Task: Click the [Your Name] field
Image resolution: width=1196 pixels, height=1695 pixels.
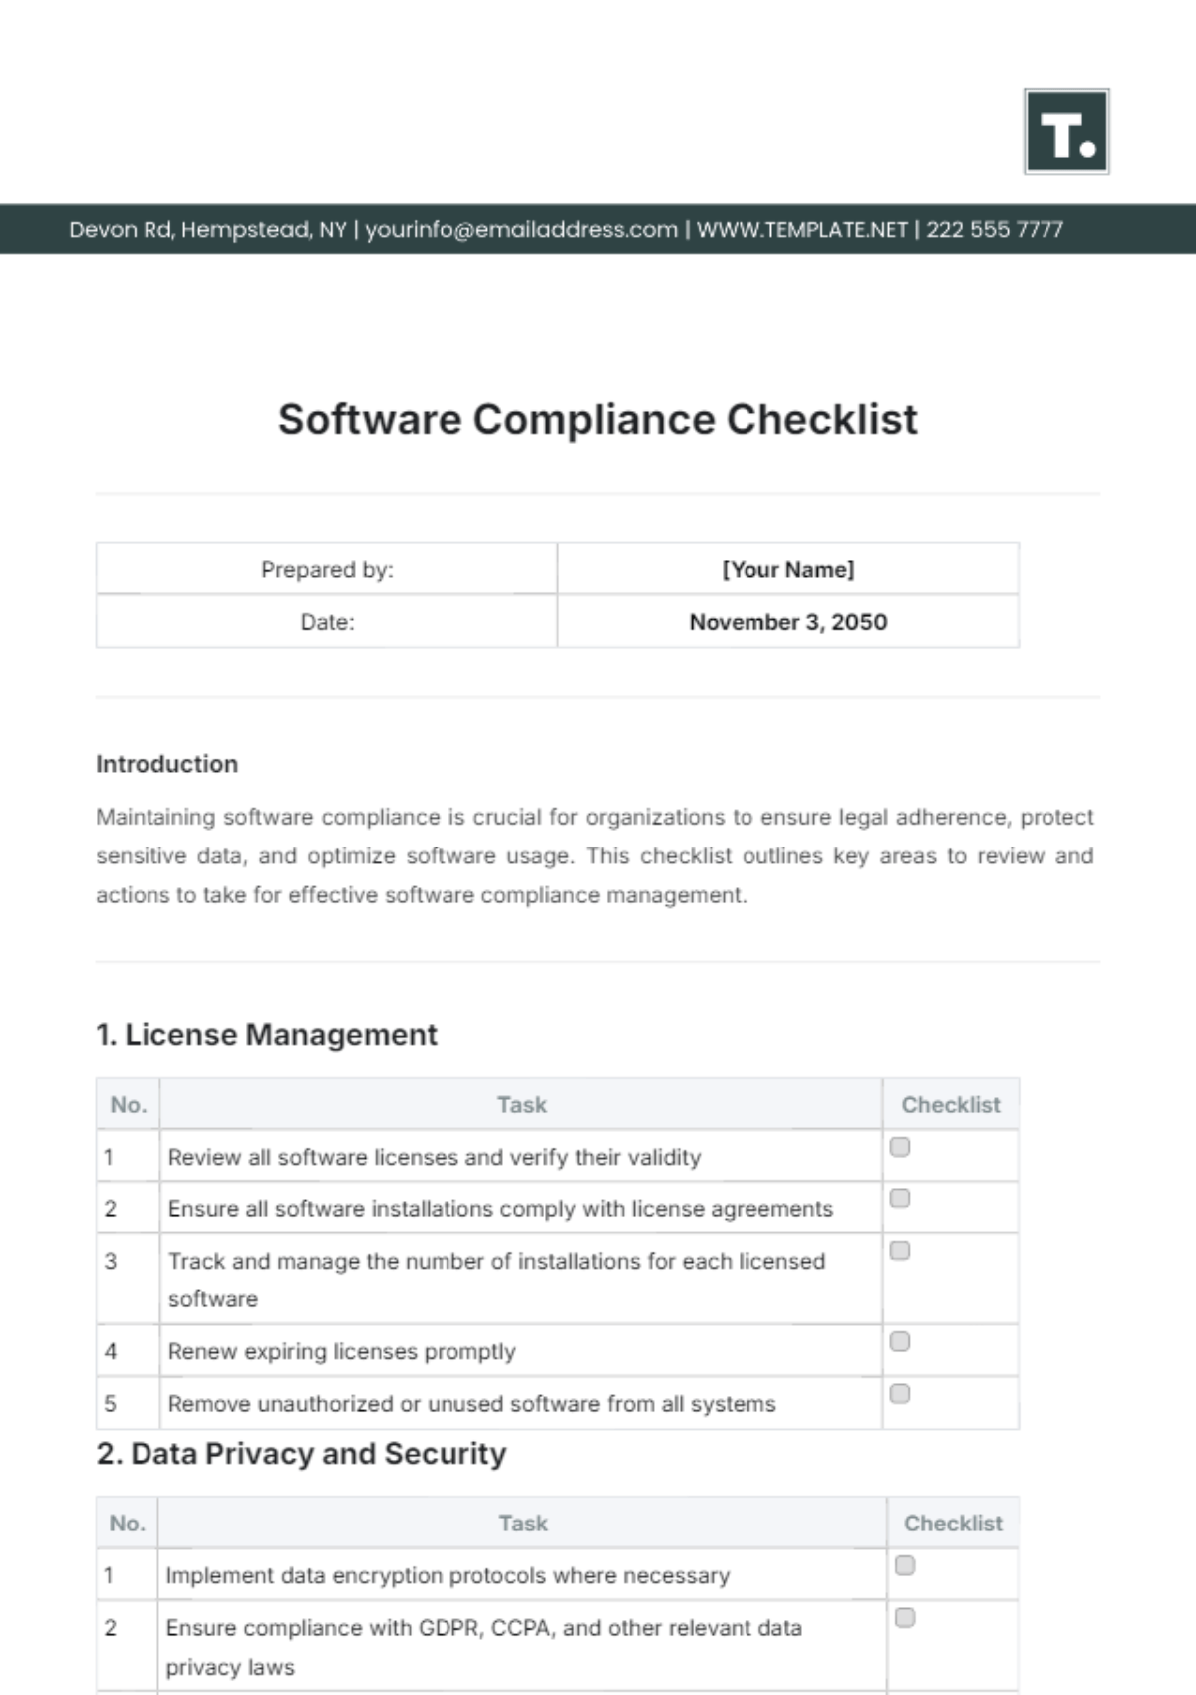Action: 788,569
